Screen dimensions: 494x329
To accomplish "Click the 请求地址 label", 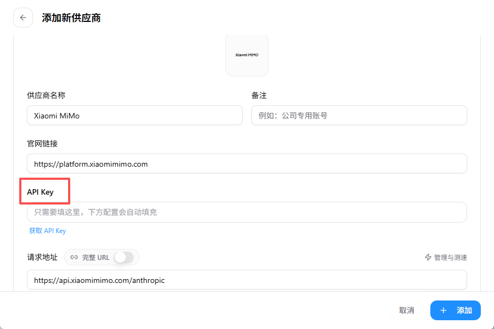I will pyautogui.click(x=42, y=257).
